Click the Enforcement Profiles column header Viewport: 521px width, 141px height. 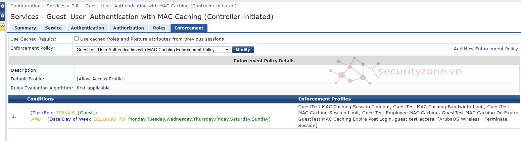tap(324, 99)
